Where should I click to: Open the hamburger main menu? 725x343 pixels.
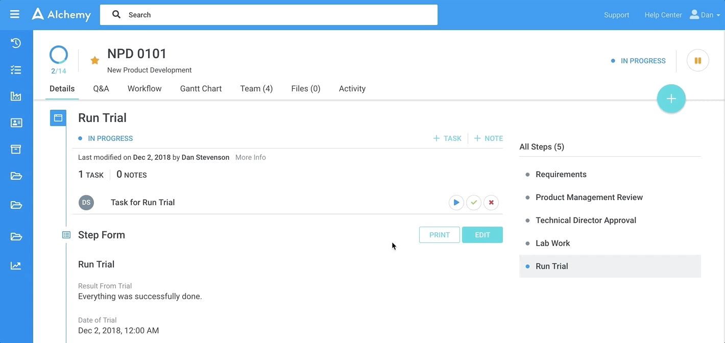click(15, 14)
